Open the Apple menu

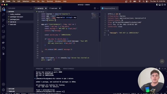(x=3, y=1)
